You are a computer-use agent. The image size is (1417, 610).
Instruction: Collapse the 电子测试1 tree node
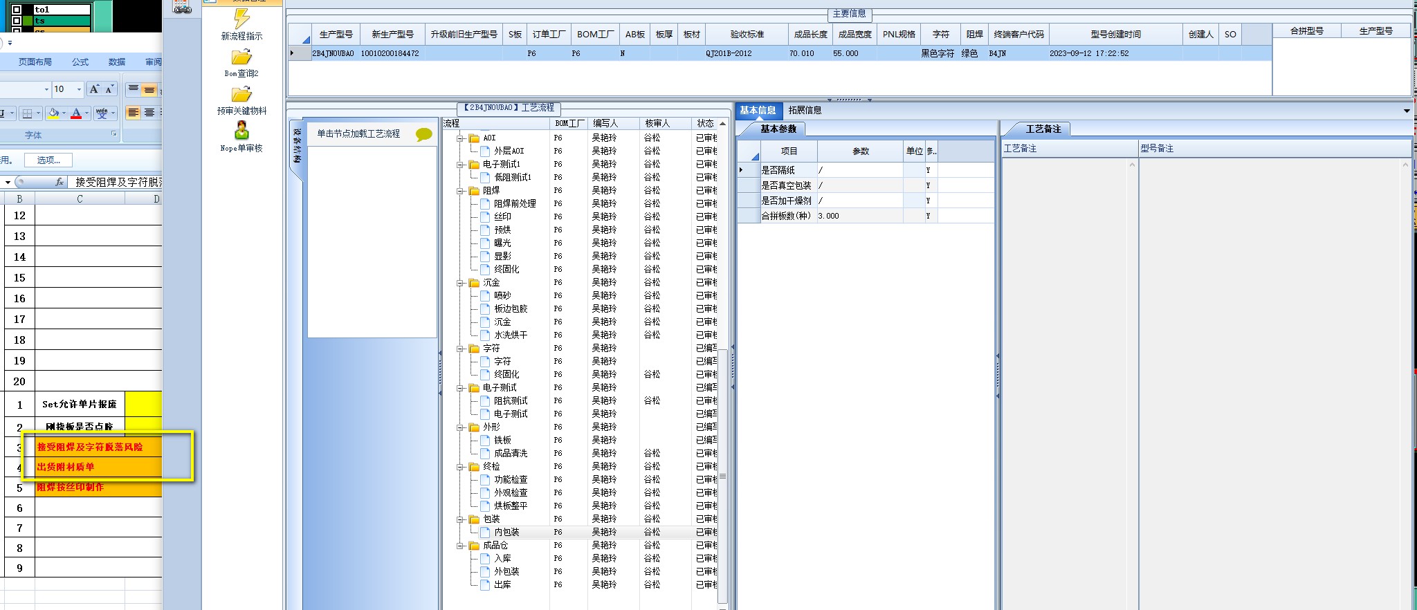461,164
